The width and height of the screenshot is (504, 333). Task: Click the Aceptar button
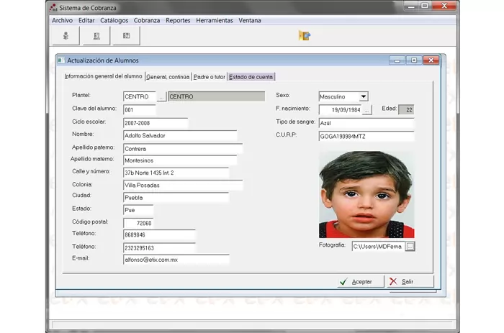[361, 282]
